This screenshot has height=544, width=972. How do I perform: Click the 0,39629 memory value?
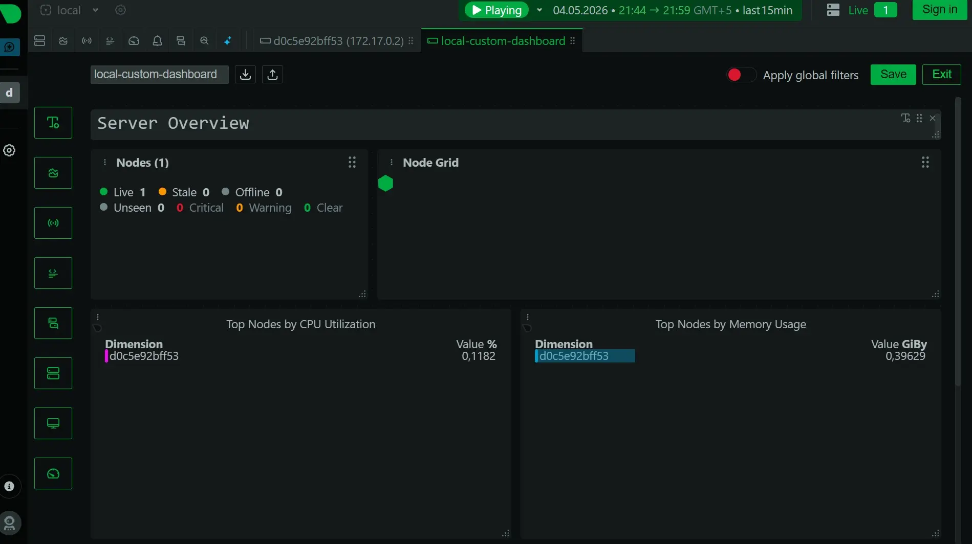pos(905,356)
